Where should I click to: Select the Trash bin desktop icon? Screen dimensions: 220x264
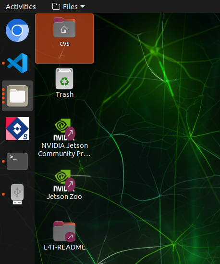64,79
